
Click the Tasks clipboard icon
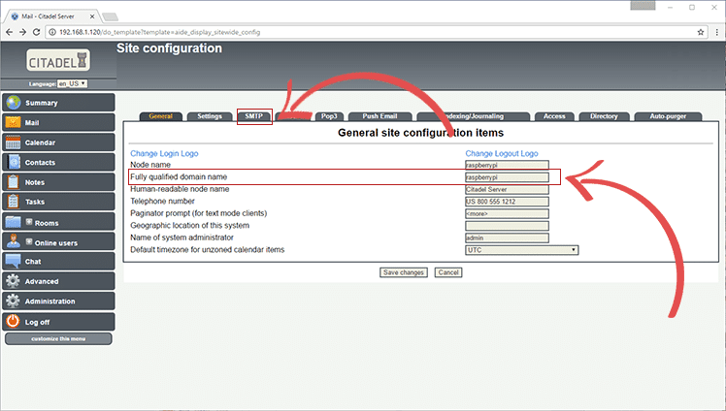click(14, 202)
